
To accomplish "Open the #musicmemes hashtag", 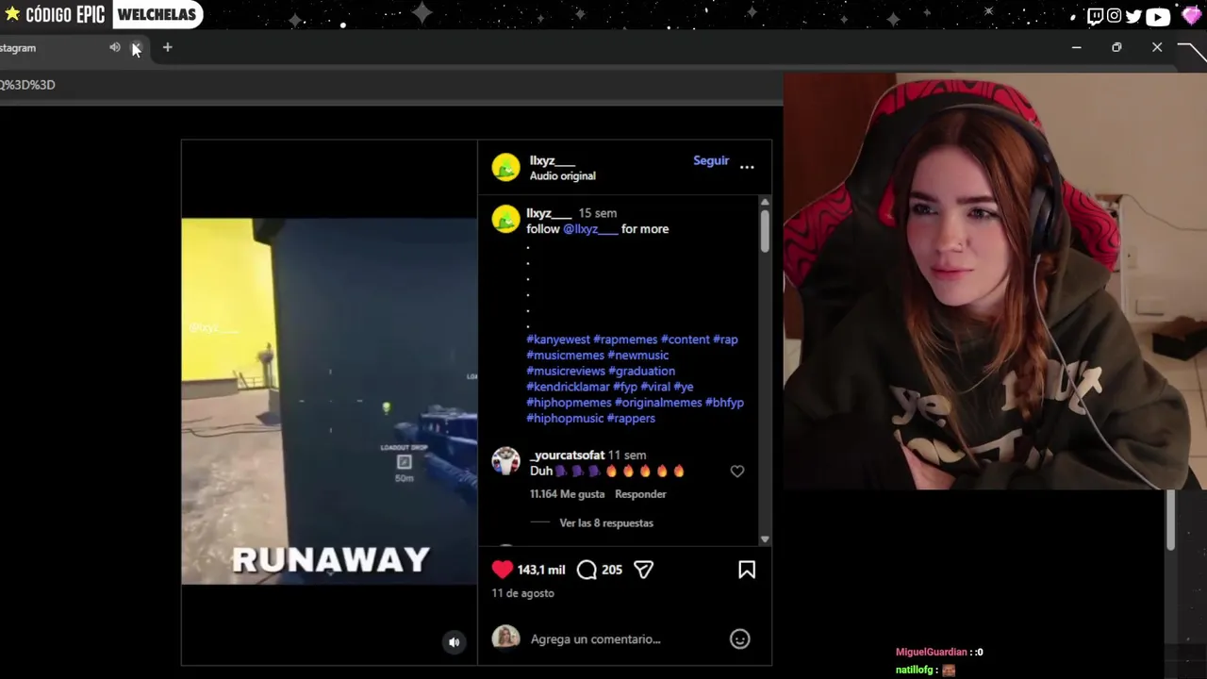I will tap(565, 356).
